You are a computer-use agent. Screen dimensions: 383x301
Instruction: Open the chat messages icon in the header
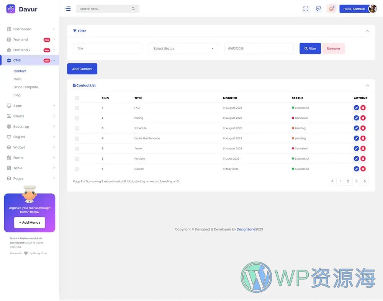(x=318, y=8)
